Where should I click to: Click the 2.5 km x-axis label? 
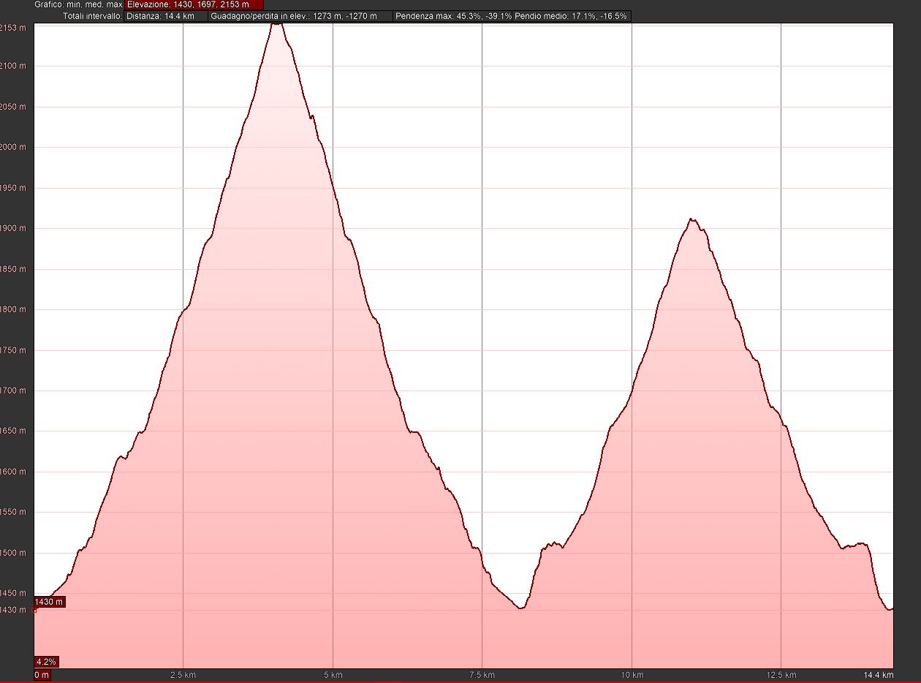click(x=183, y=674)
